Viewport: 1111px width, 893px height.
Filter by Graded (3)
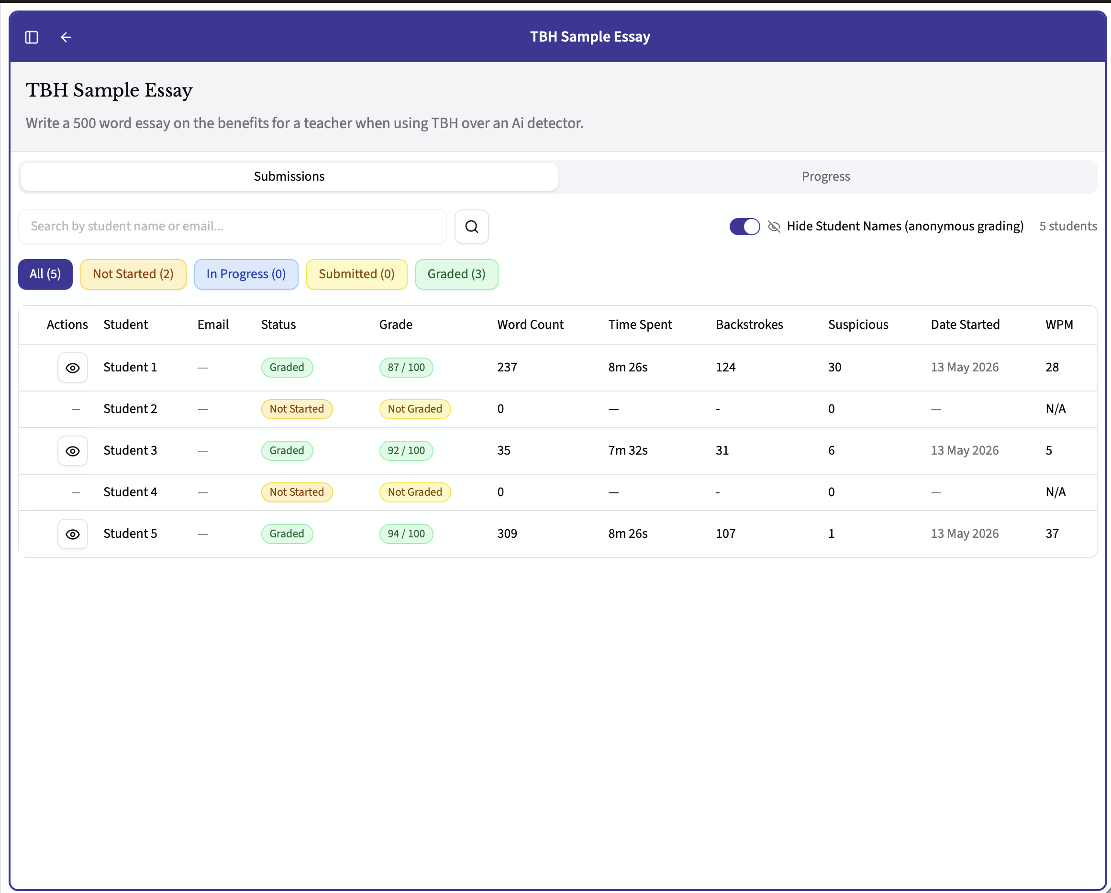[456, 274]
